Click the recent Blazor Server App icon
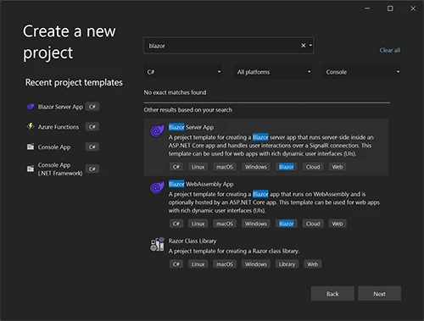Image resolution: width=424 pixels, height=321 pixels. [31, 107]
